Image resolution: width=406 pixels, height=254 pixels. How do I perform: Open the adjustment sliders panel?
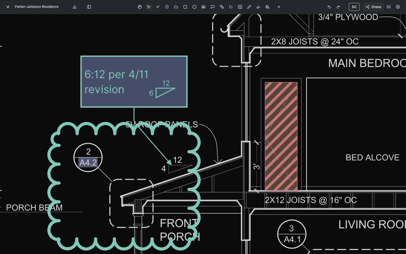click(x=389, y=7)
